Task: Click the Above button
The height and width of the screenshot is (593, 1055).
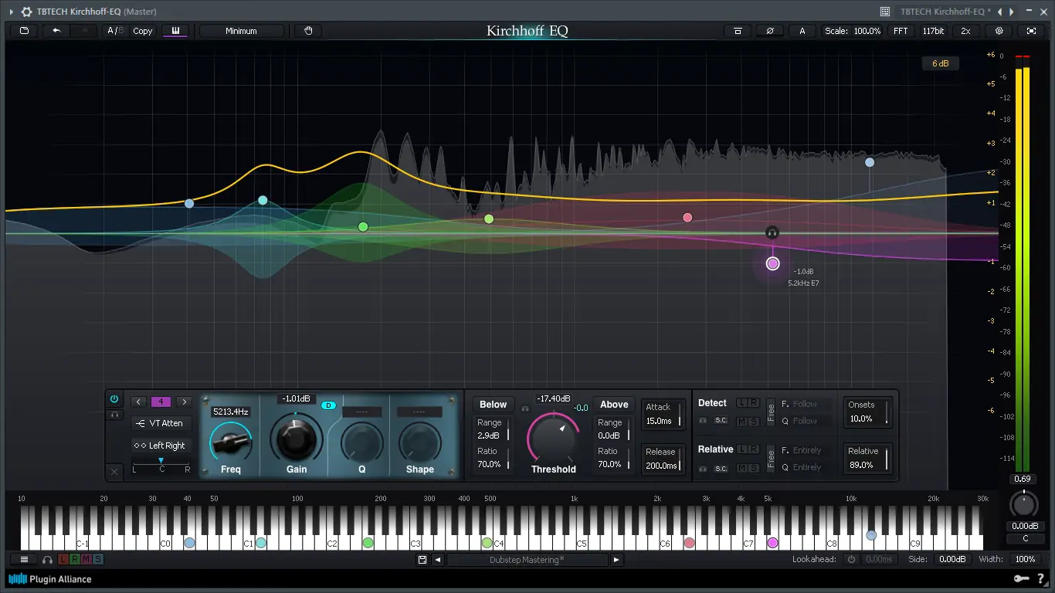Action: coord(614,405)
